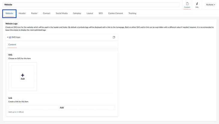This screenshot has height=124, width=219.
Task: Collapse the SVG Icon block arrow
Action: (8, 37)
